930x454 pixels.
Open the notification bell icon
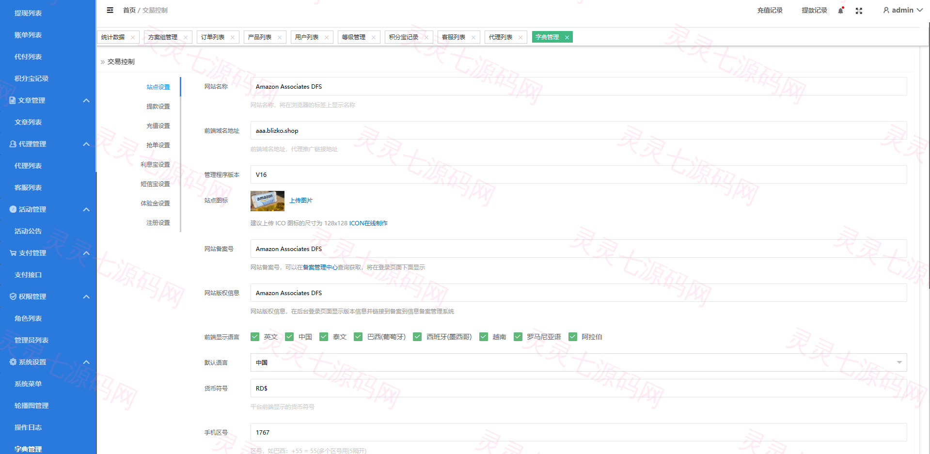[841, 10]
